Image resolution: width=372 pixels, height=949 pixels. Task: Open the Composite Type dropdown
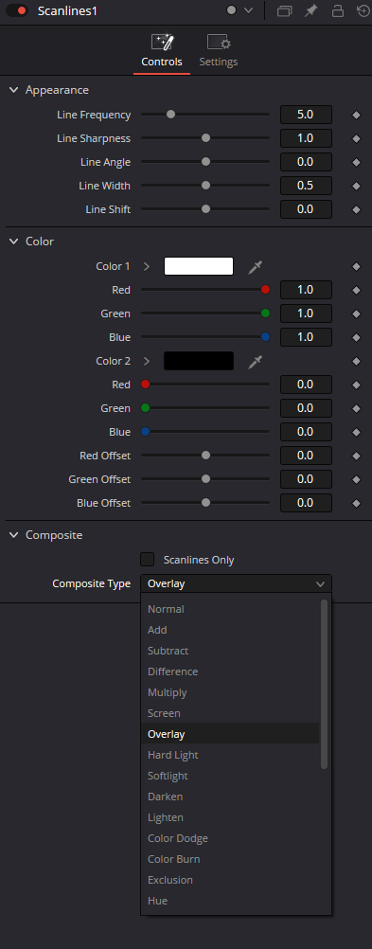pyautogui.click(x=236, y=583)
